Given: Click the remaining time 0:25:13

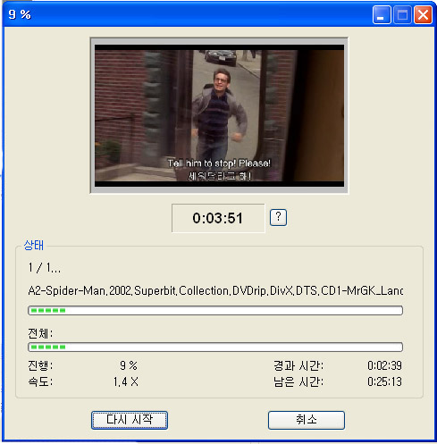Looking at the screenshot, I should pyautogui.click(x=384, y=381).
